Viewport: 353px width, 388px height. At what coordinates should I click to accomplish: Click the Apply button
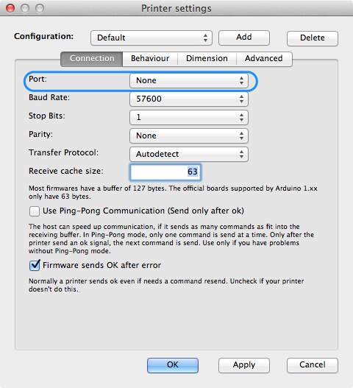(244, 365)
